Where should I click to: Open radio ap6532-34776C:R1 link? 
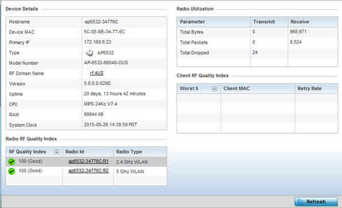click(x=89, y=161)
